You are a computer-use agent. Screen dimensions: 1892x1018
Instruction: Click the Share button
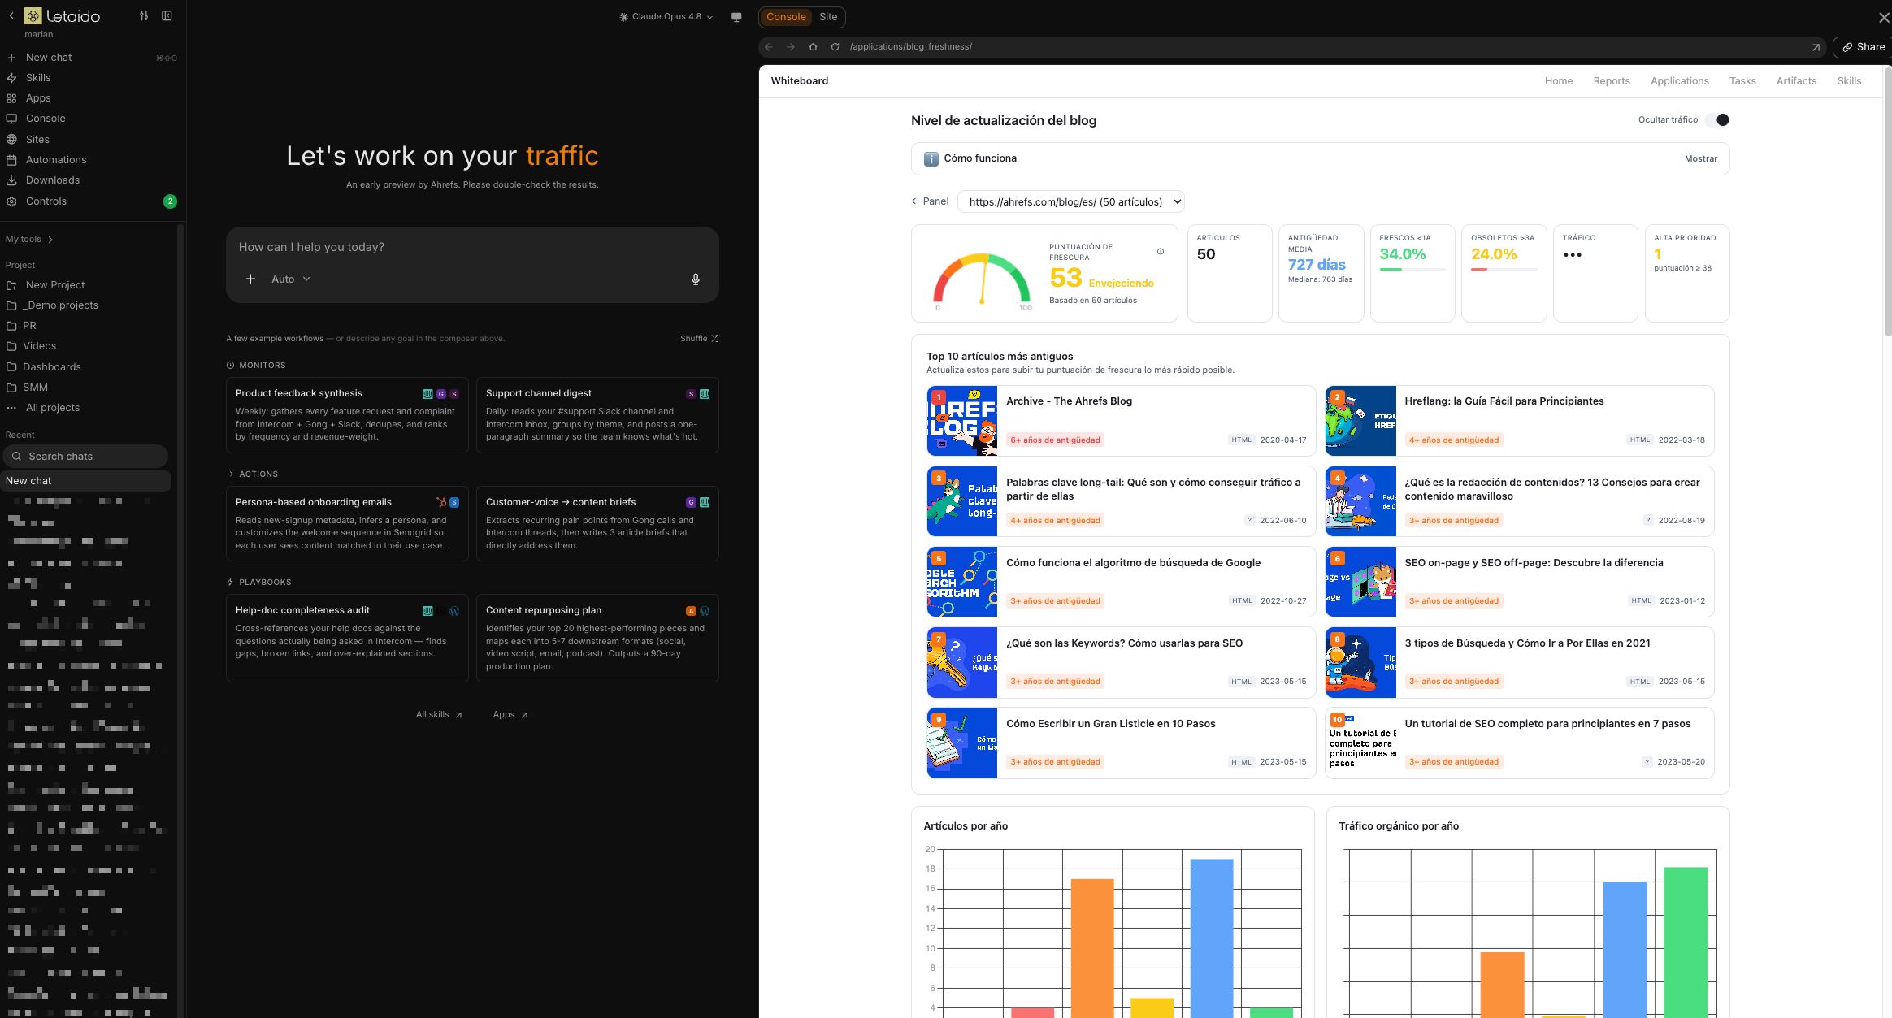pyautogui.click(x=1863, y=47)
